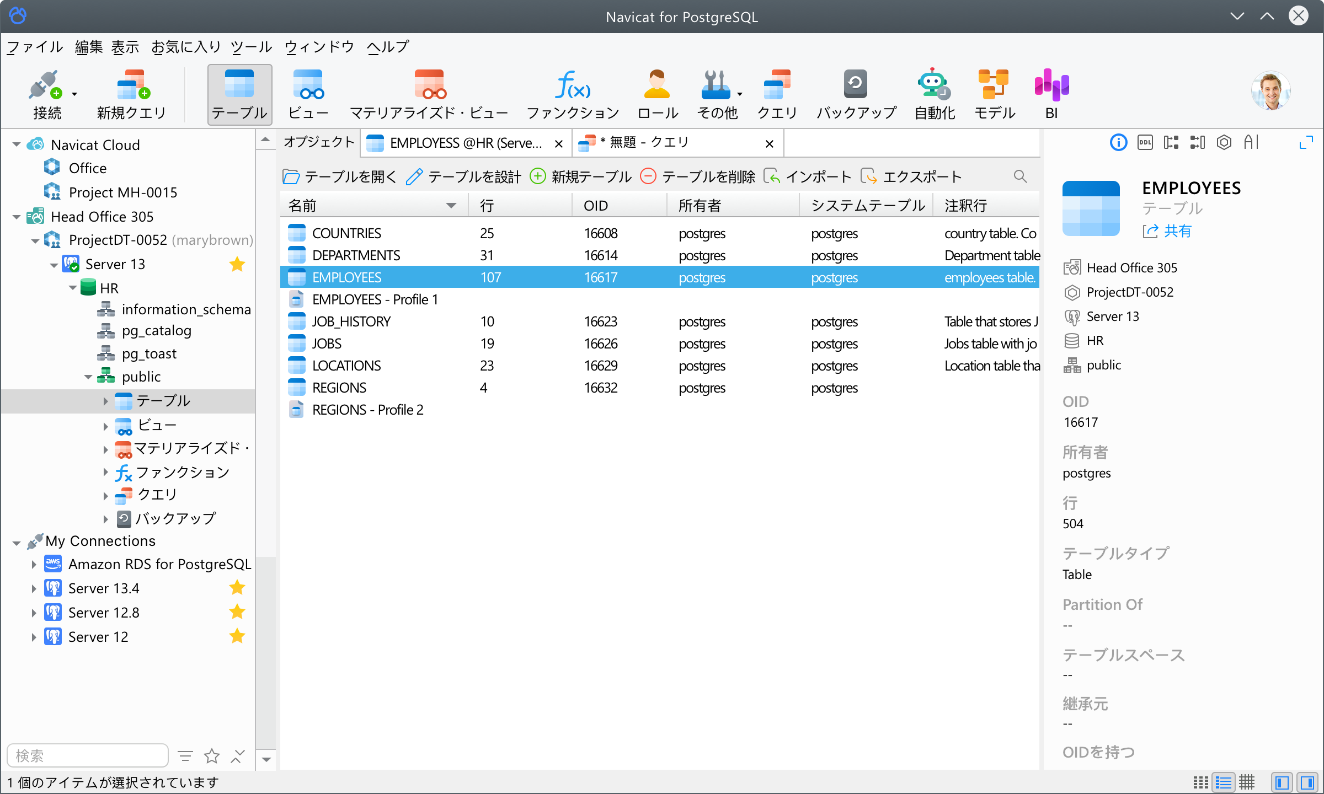Open the 編集 menu
Screen dimensions: 1324x794
pyautogui.click(x=89, y=47)
